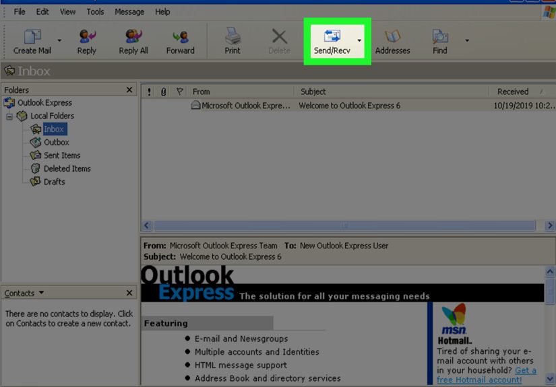Select Outlook Express root in folder tree

44,103
